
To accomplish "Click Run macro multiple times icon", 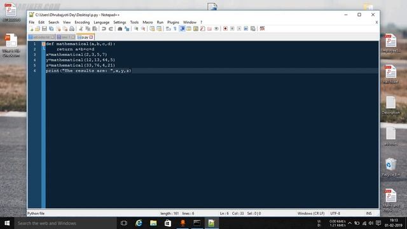I will click(246, 29).
